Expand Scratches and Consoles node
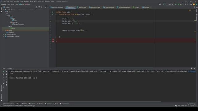The height and width of the screenshot is (111, 198). (3, 36)
